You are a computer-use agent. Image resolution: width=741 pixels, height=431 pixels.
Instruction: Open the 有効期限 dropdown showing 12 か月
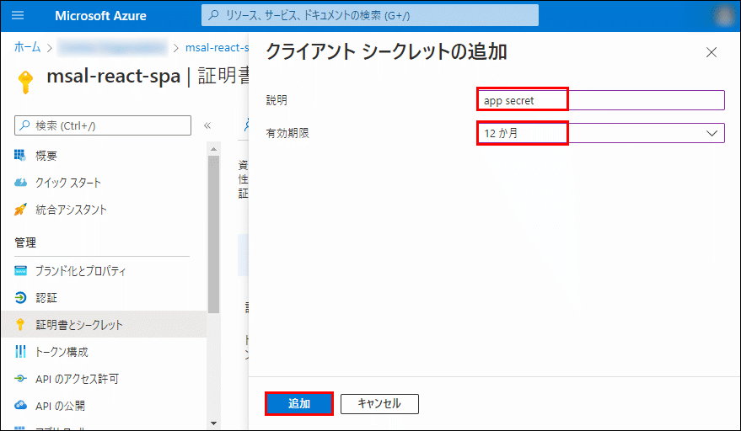601,133
